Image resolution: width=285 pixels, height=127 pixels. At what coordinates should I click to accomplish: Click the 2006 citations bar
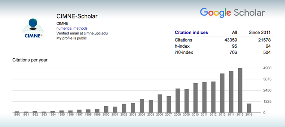pyautogui.click(x=160, y=104)
